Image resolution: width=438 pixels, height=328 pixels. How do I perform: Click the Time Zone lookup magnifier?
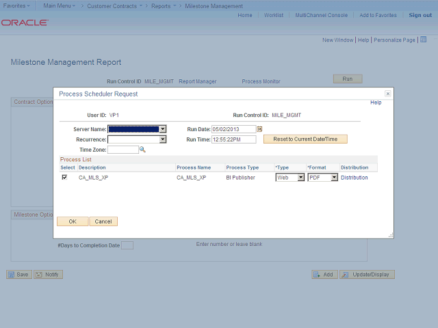(x=142, y=149)
